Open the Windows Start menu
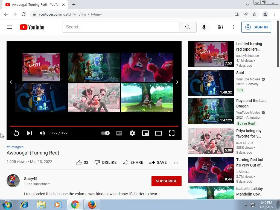Screen dimensions: 280x210 [x=7, y=205]
